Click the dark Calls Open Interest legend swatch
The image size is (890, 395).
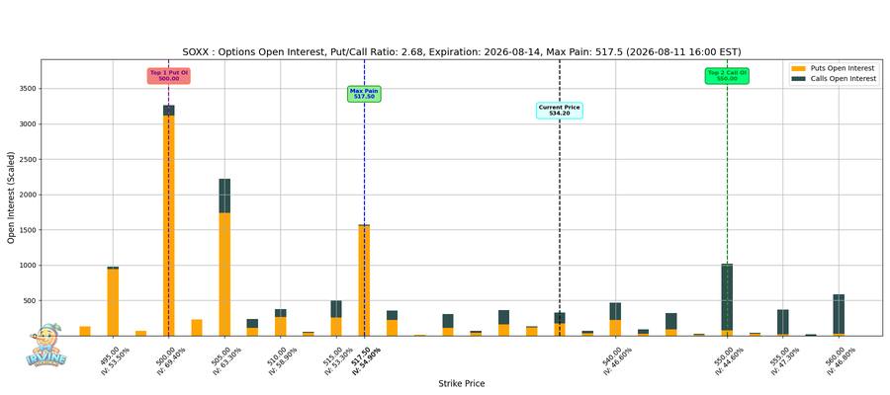(799, 79)
